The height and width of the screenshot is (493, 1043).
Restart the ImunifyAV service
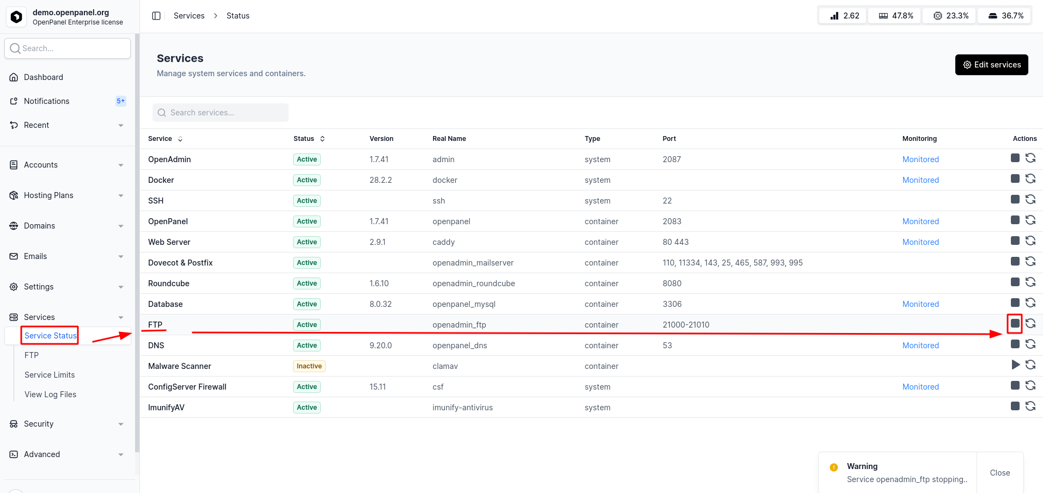point(1030,406)
